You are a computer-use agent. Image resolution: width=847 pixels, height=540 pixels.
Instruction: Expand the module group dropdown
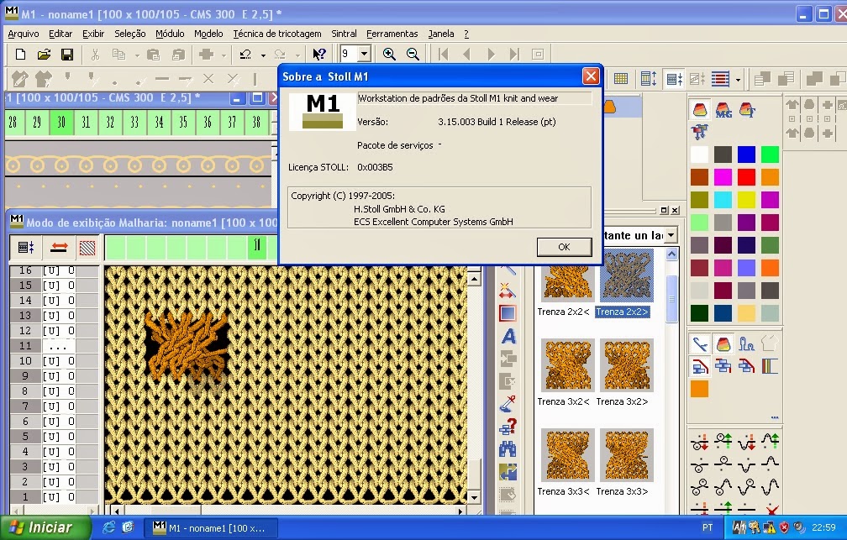671,235
